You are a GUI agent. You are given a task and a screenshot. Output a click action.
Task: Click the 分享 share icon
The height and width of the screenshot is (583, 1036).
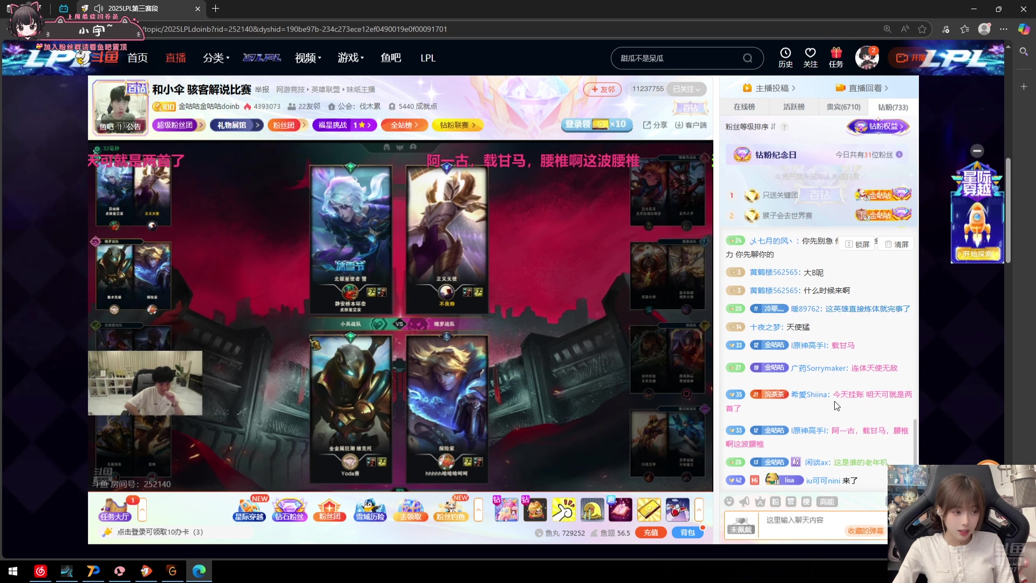click(655, 125)
